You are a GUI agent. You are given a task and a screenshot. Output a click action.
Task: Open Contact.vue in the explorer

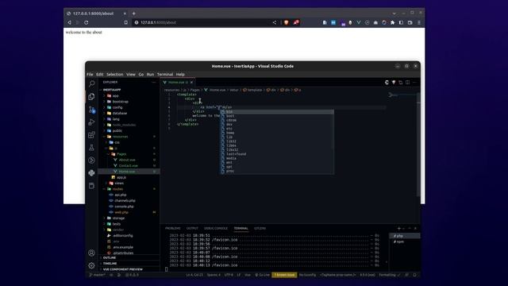pyautogui.click(x=129, y=166)
